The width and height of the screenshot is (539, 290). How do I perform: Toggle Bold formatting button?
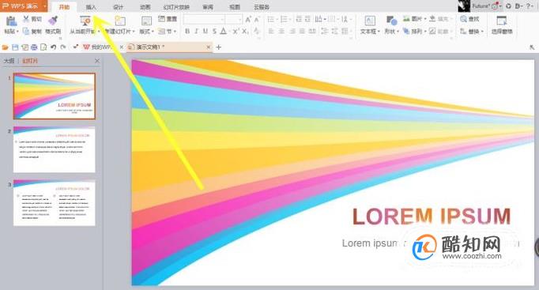click(187, 32)
